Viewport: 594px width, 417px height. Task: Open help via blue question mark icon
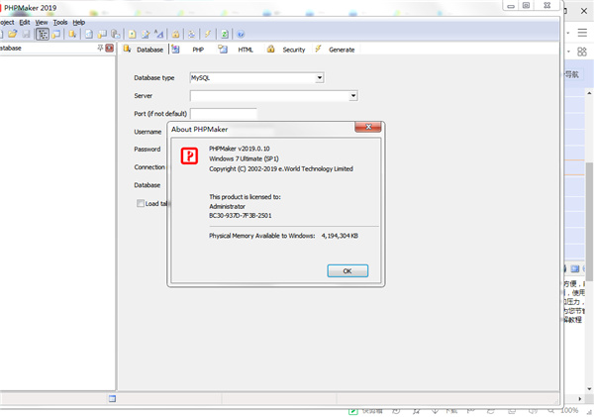point(241,34)
